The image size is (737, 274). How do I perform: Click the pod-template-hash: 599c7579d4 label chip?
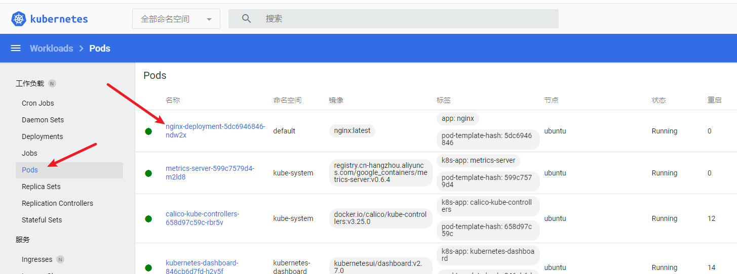488,181
